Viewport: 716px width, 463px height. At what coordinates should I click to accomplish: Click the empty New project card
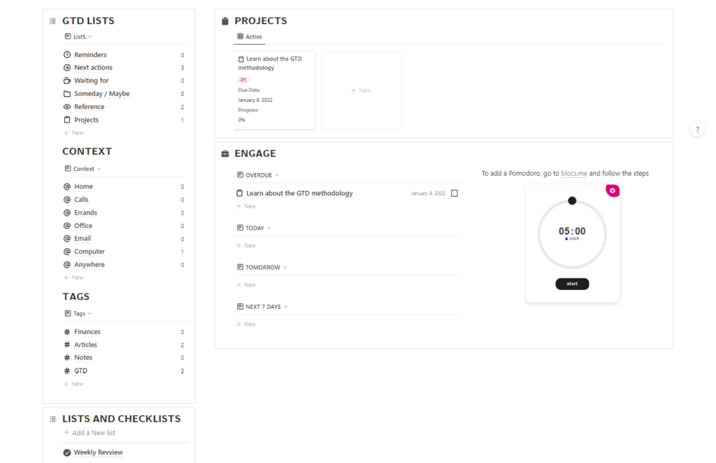[x=362, y=90]
